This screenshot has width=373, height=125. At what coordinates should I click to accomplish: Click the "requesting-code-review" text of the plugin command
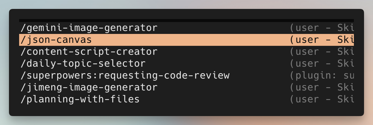pyautogui.click(x=164, y=76)
